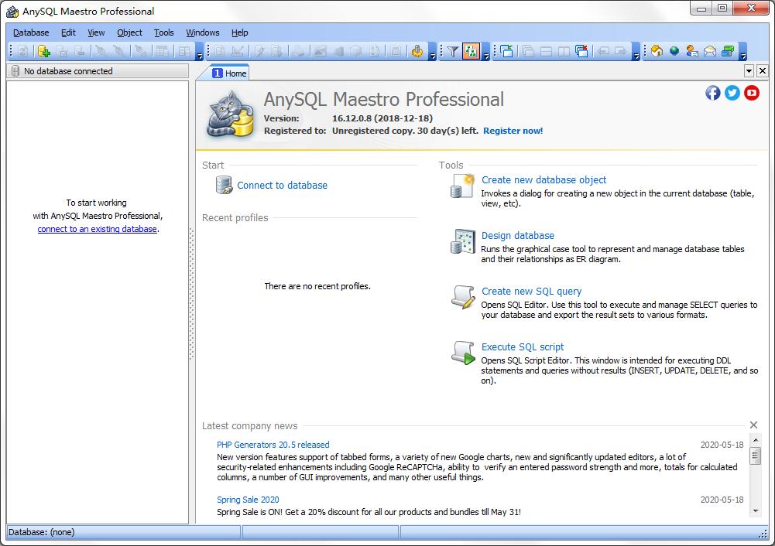Click the Connect to database link
This screenshot has height=546, width=775.
(x=282, y=186)
